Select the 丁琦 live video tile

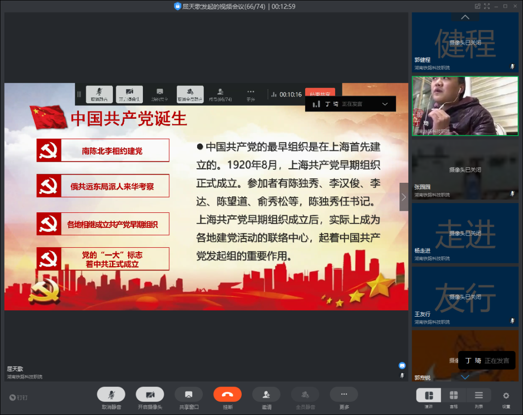pyautogui.click(x=465, y=106)
